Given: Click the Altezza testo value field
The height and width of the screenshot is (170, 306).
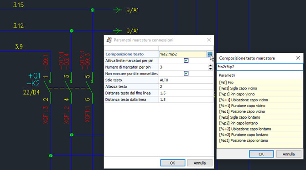Looking at the screenshot, I should [186, 86].
